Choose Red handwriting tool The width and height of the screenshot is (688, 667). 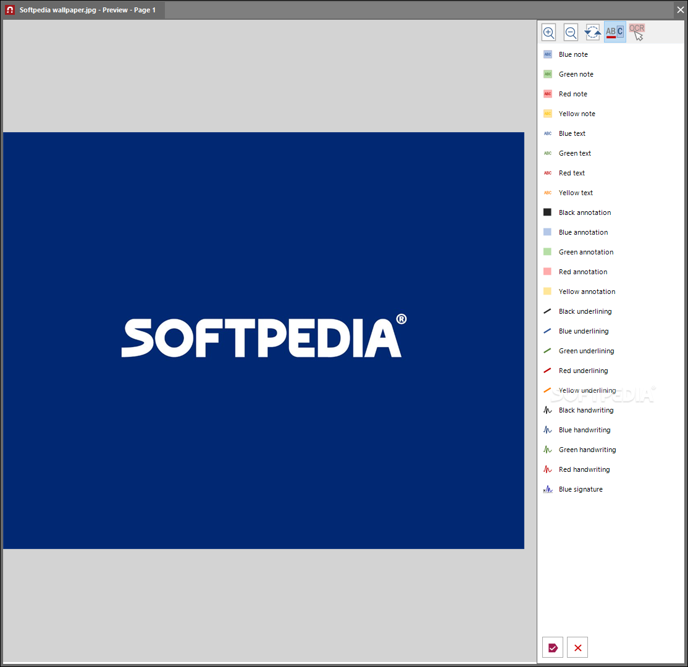point(577,469)
